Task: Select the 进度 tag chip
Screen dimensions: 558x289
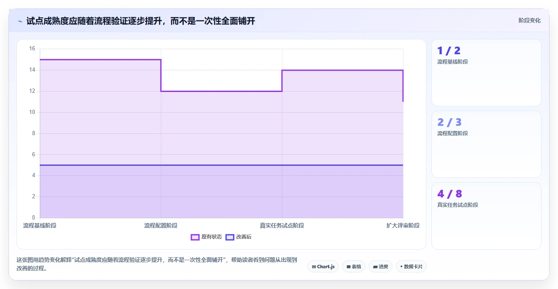Action: tap(381, 267)
